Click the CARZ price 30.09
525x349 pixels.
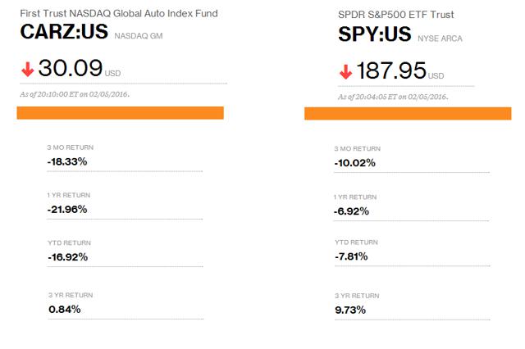[x=71, y=68]
